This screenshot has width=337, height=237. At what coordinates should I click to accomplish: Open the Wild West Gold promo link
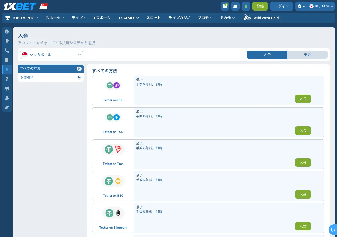261,18
